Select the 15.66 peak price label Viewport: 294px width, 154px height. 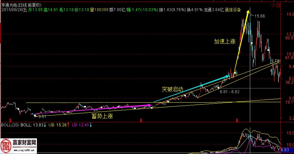[260, 16]
